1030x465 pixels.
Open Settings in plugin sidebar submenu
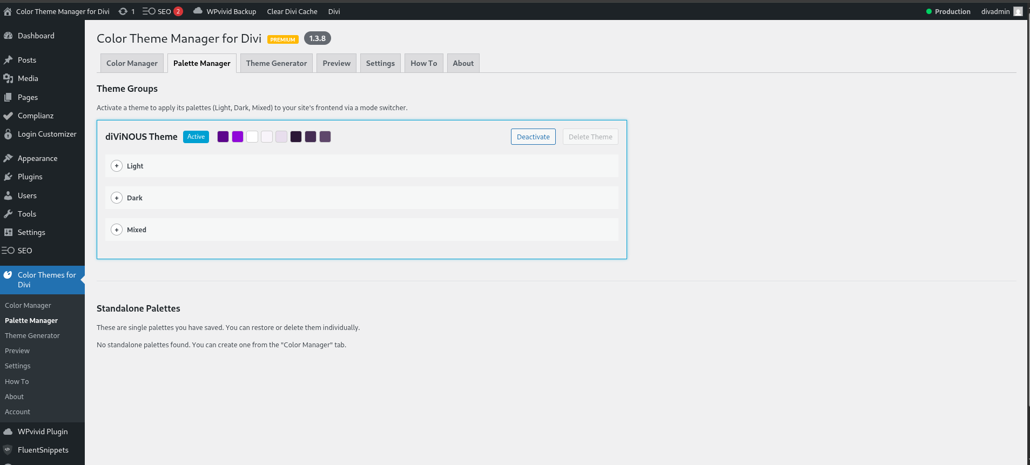coord(18,366)
